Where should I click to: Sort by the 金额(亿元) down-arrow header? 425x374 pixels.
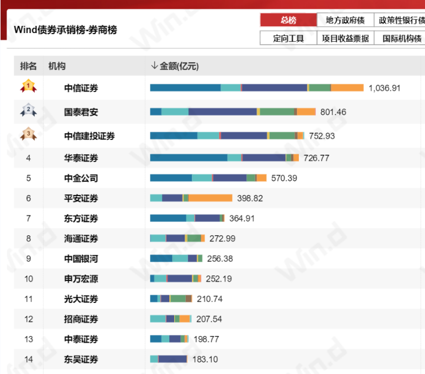[x=175, y=66]
